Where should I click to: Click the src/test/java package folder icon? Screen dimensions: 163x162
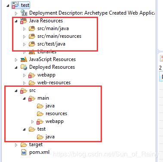tap(32, 44)
